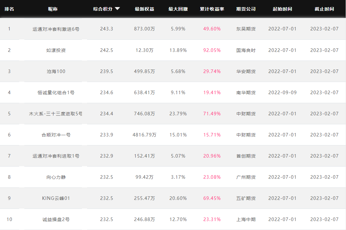Select score value 233.9

coord(107,135)
